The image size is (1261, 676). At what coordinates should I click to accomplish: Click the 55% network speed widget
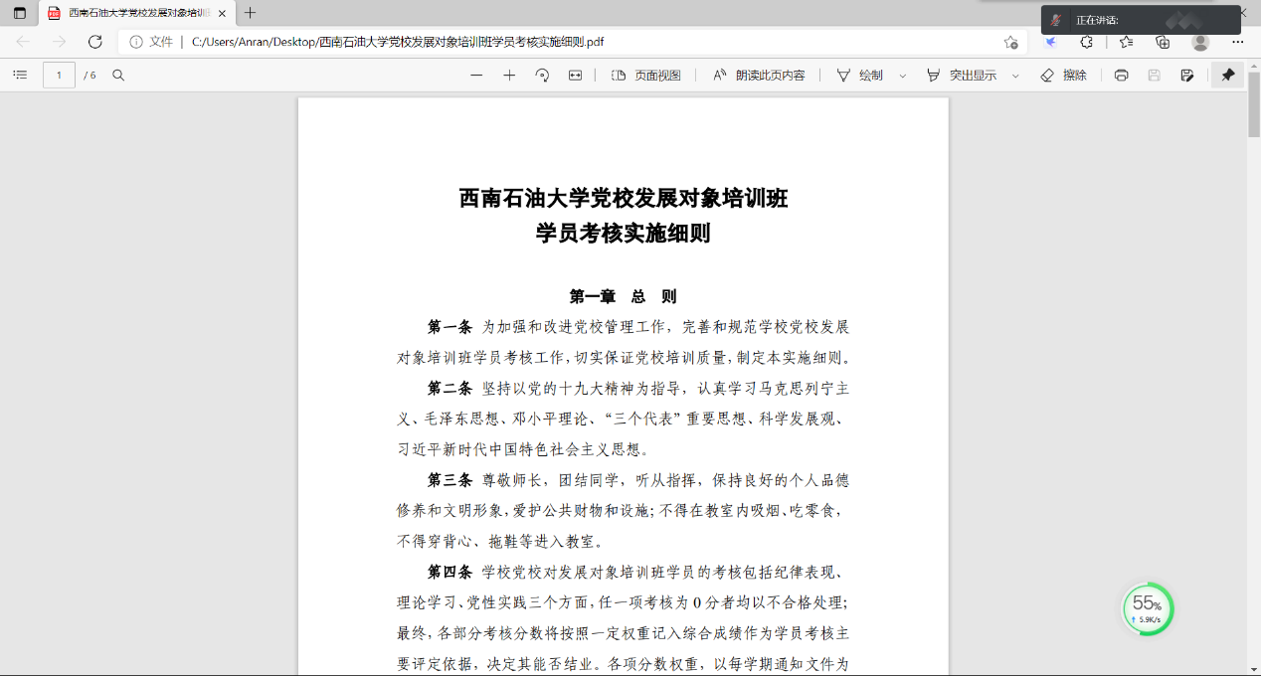pyautogui.click(x=1148, y=609)
